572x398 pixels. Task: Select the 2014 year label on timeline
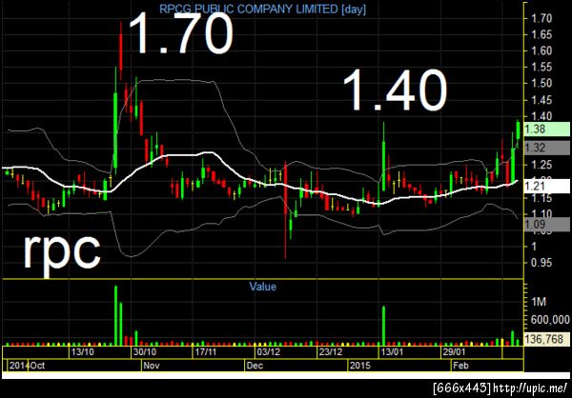tap(19, 366)
